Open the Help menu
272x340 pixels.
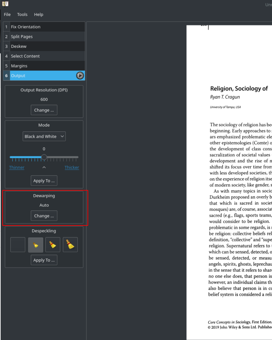[x=39, y=14]
